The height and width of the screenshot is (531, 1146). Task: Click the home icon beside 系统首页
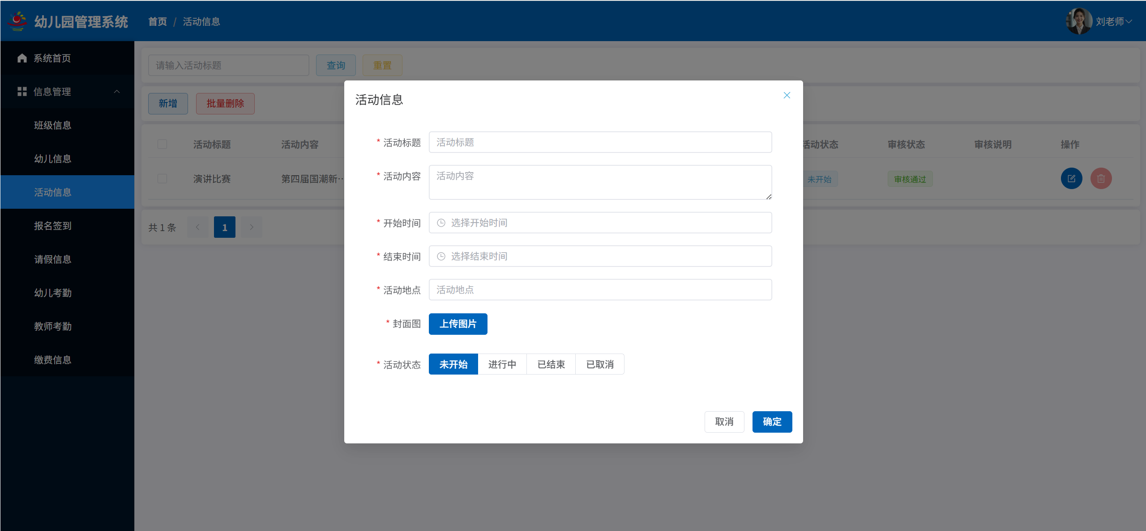(x=22, y=58)
